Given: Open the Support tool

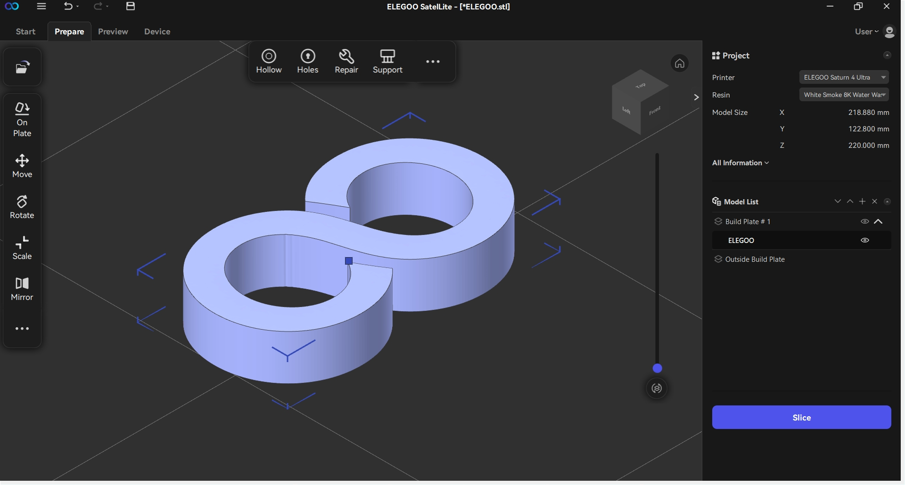Looking at the screenshot, I should (x=387, y=62).
